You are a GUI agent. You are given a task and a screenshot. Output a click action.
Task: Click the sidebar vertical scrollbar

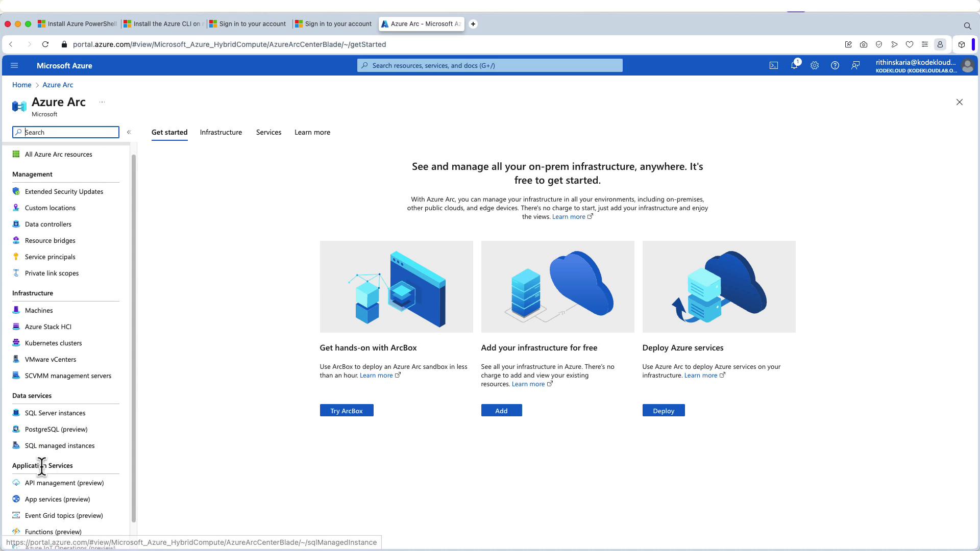pyautogui.click(x=134, y=337)
